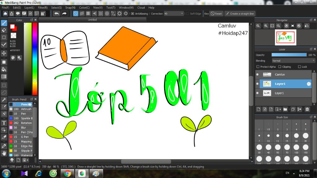Image resolution: width=317 pixels, height=178 pixels.
Task: Click the Undo arrow in toolbar
Action: [57, 14]
